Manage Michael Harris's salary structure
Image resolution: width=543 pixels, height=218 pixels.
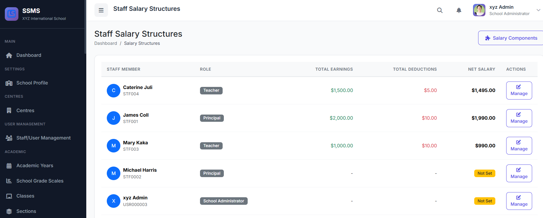coord(519,173)
